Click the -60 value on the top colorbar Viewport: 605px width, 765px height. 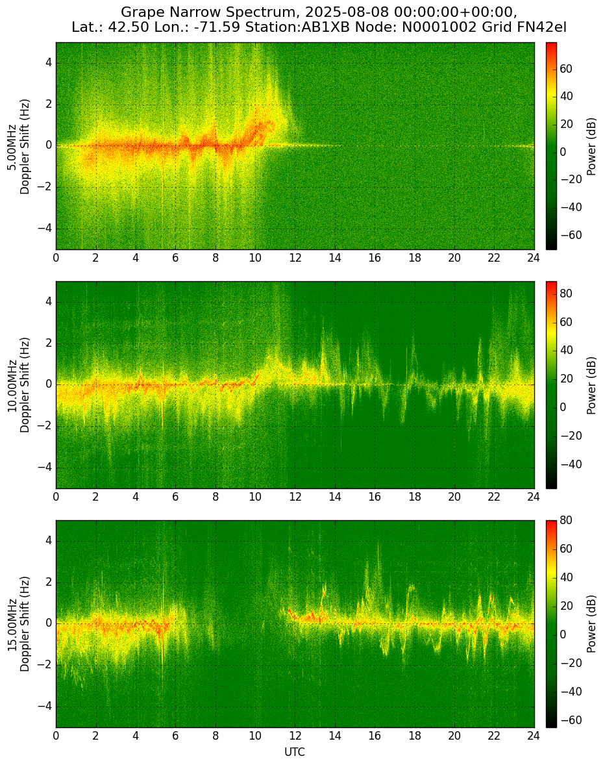[x=569, y=235]
